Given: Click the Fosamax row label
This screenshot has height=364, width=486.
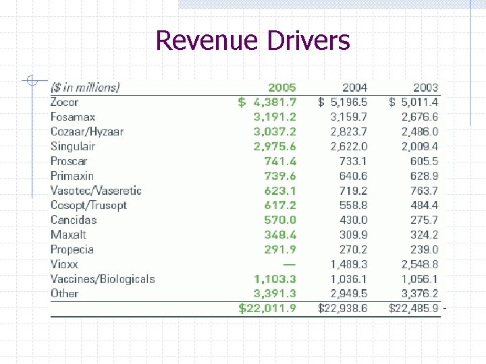Looking at the screenshot, I should (73, 117).
